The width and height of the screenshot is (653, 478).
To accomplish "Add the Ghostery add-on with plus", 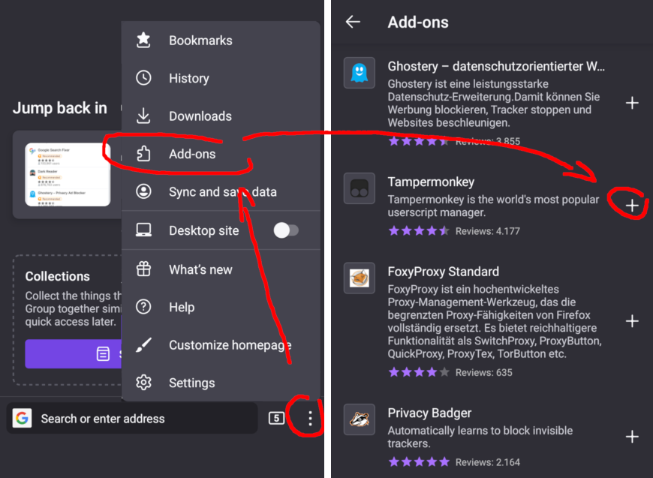I will click(x=632, y=103).
